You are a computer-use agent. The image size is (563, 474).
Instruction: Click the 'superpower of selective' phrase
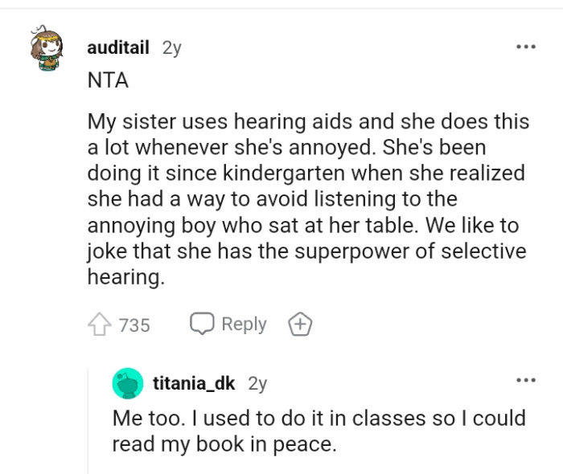398,251
